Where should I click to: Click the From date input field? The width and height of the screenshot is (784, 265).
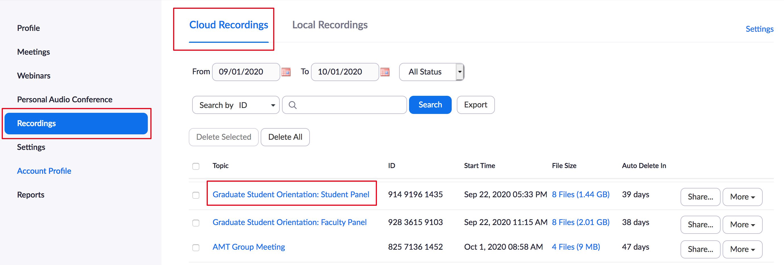point(246,72)
